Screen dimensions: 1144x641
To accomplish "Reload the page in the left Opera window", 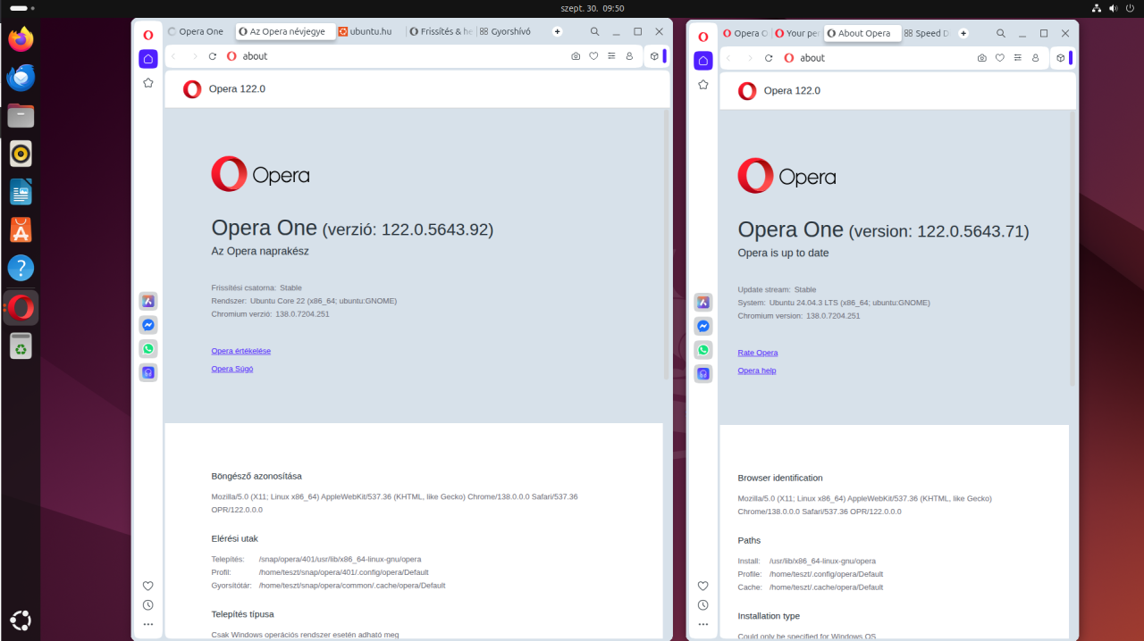I will coord(213,56).
